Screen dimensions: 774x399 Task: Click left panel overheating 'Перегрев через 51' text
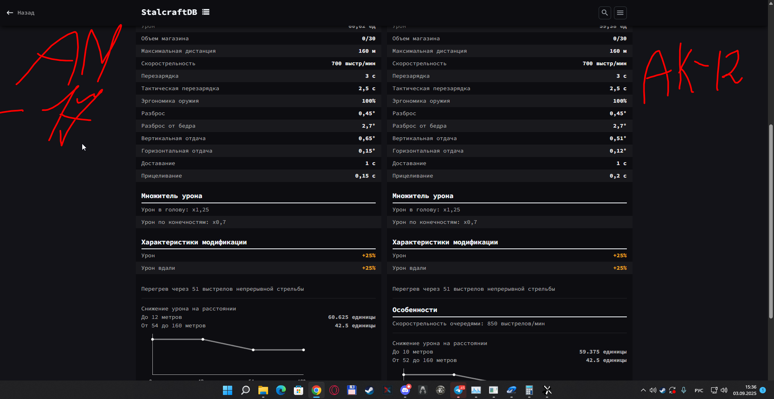point(223,289)
